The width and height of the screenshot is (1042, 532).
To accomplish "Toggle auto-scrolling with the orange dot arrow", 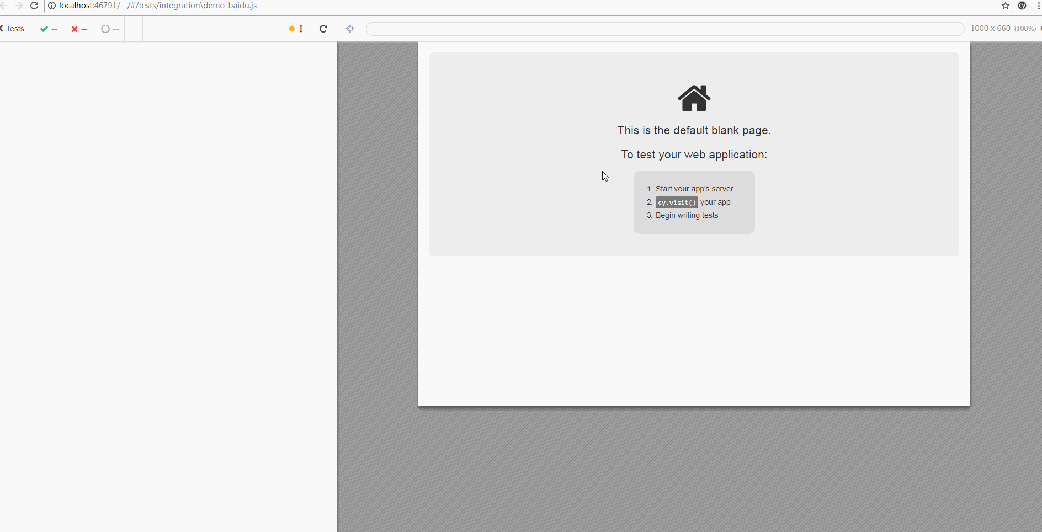I will tap(296, 29).
